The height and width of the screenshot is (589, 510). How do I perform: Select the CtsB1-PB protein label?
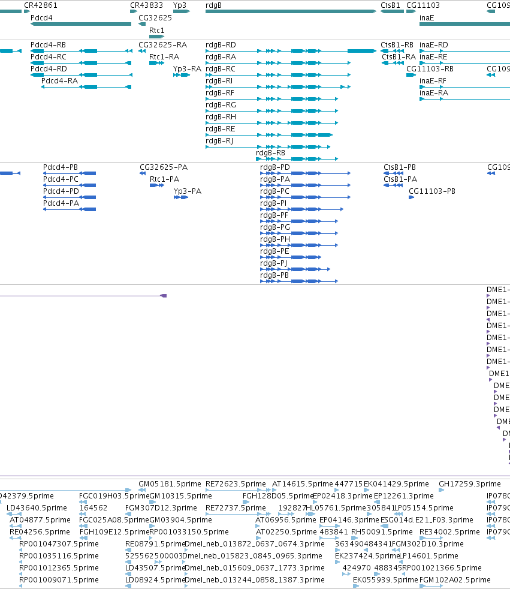(x=400, y=167)
